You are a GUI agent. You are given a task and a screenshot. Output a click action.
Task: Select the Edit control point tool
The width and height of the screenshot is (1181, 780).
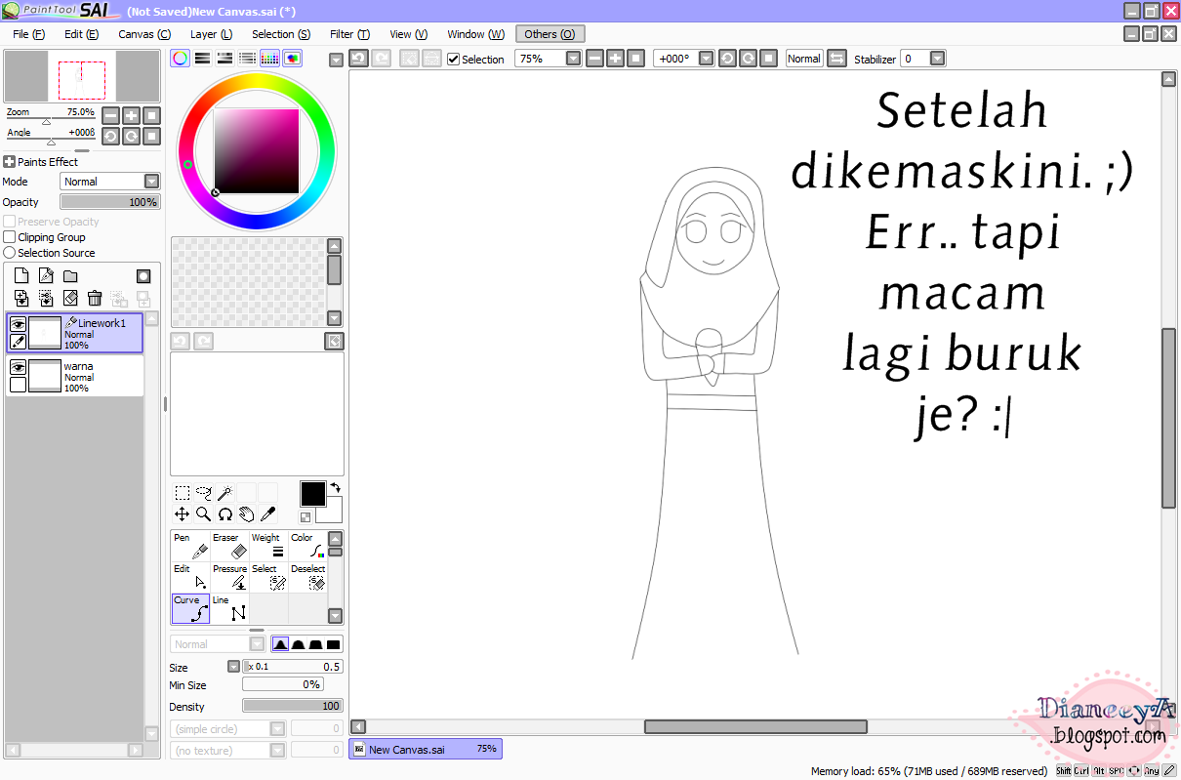190,577
